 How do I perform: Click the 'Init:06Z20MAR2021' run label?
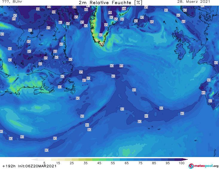point(37,166)
